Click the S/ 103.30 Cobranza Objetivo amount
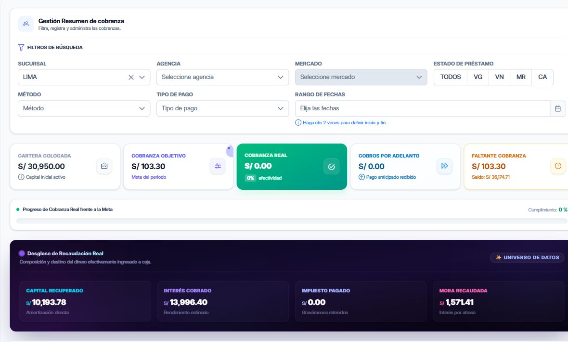 [x=148, y=167]
